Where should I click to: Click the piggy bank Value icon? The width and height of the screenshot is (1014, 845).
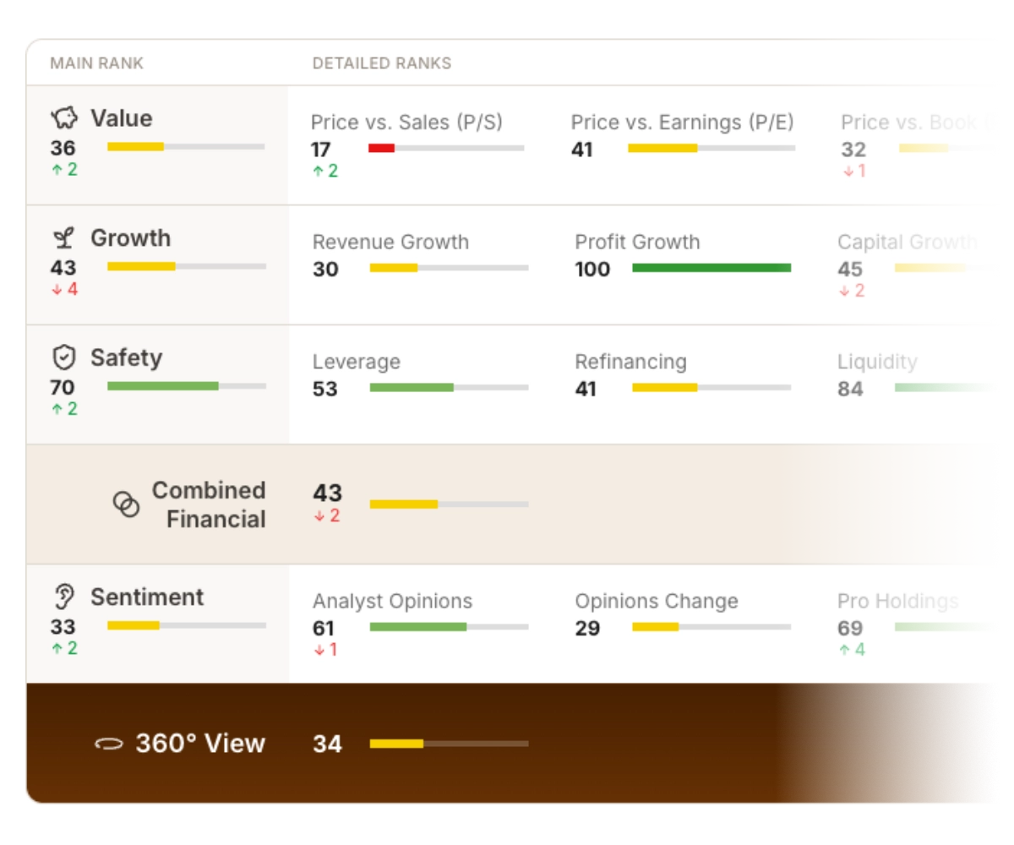coord(64,118)
